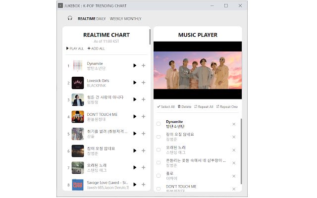
Task: Remove the fourth playlist song with X
Action: [234, 163]
